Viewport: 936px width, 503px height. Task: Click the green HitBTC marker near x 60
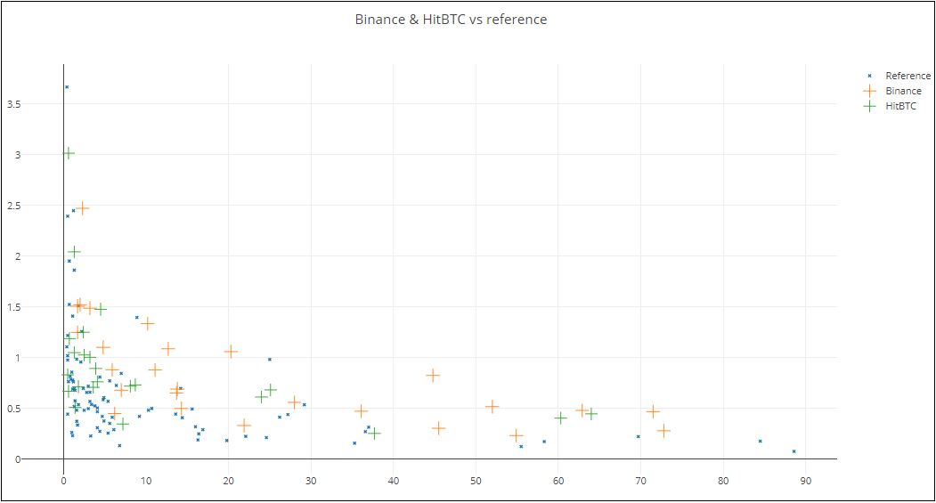560,418
